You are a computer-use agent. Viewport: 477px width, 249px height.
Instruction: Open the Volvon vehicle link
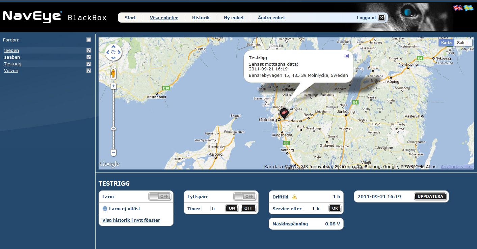click(11, 71)
